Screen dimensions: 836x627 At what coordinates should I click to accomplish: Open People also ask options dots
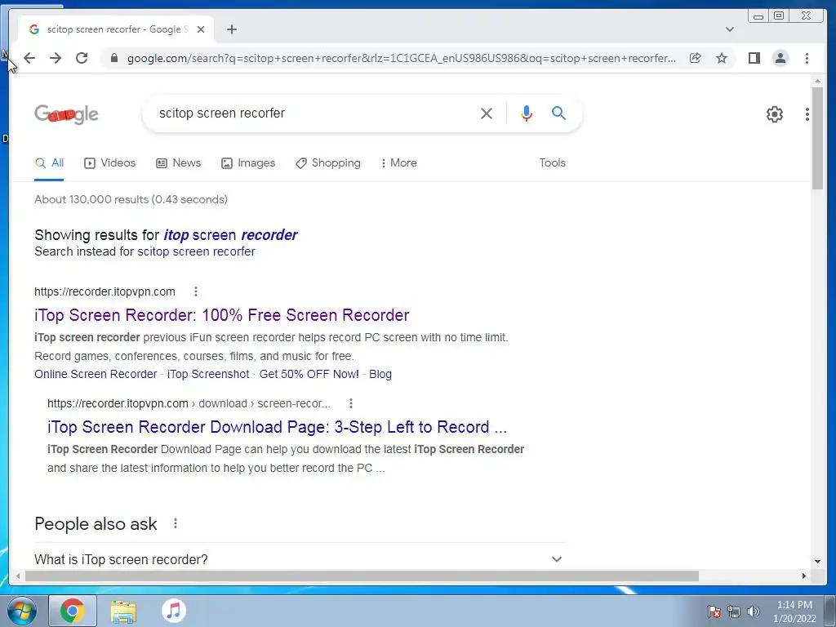tap(176, 524)
